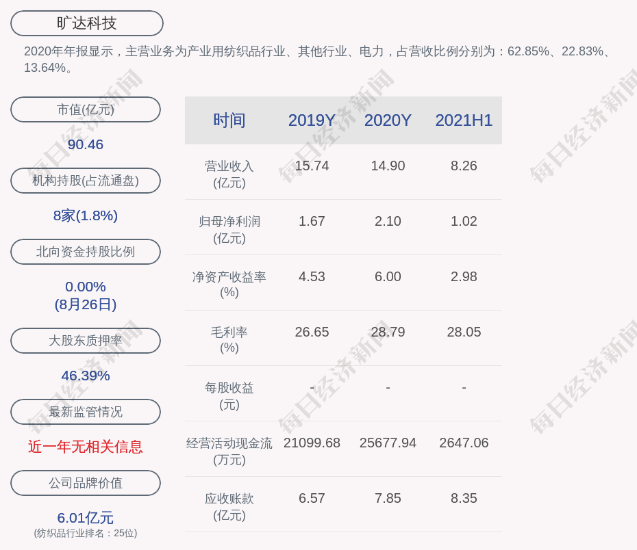Toggle the 2020Y column header
The height and width of the screenshot is (550, 637).
coord(388,120)
